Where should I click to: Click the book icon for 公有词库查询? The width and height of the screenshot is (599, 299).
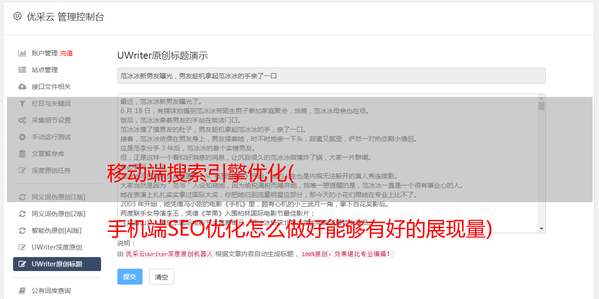(22, 291)
